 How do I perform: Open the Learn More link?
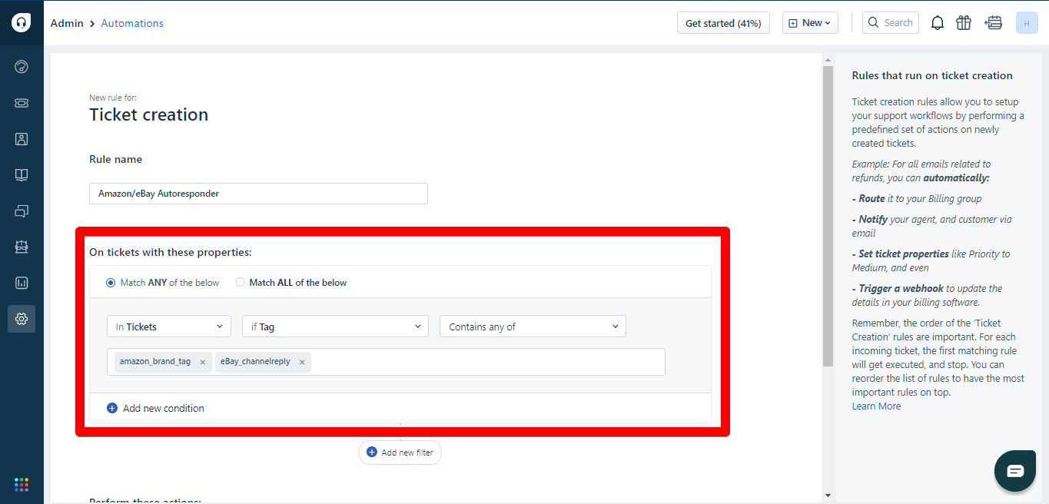(x=876, y=406)
